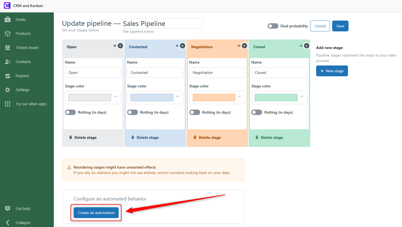Expand the Negotiation stage color dropdown
Viewport: 402px width, 227px height.
240,97
